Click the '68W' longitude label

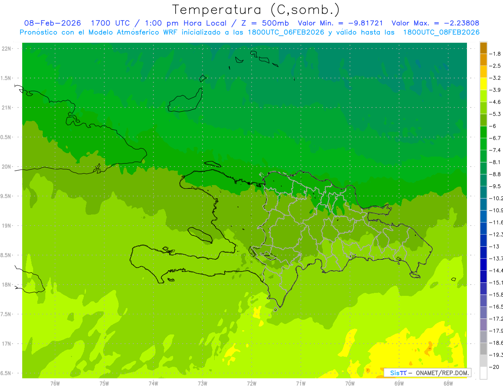(x=448, y=384)
